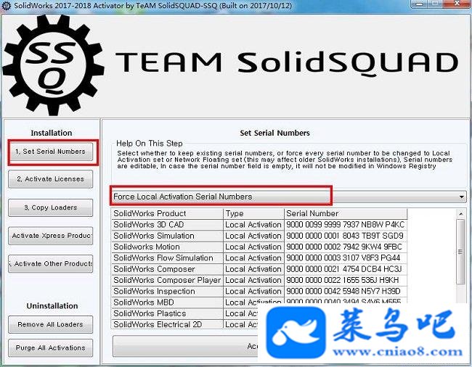The height and width of the screenshot is (367, 472).
Task: Close the Activator window
Action: click(x=457, y=4)
